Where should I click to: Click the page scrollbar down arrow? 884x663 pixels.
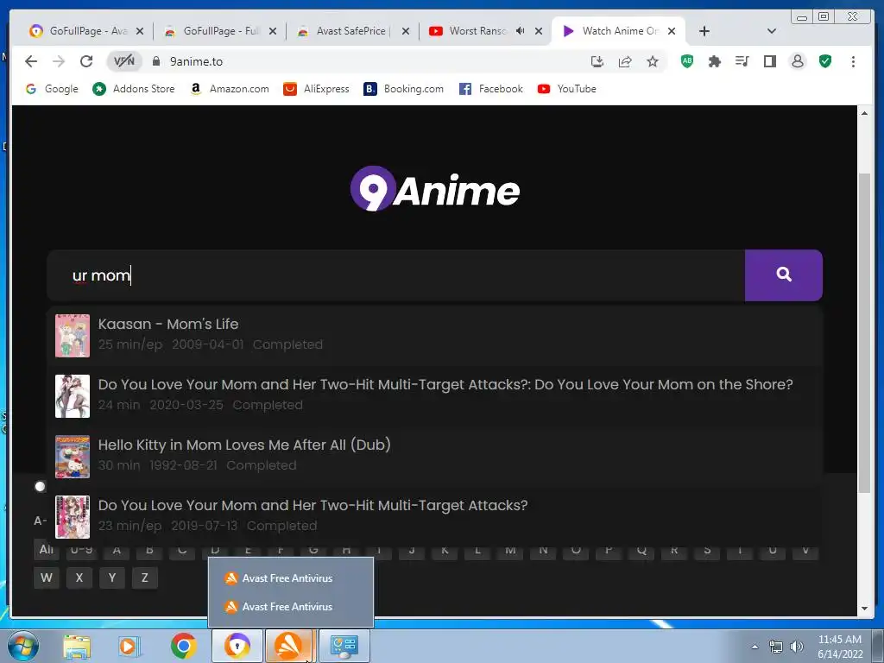(863, 609)
